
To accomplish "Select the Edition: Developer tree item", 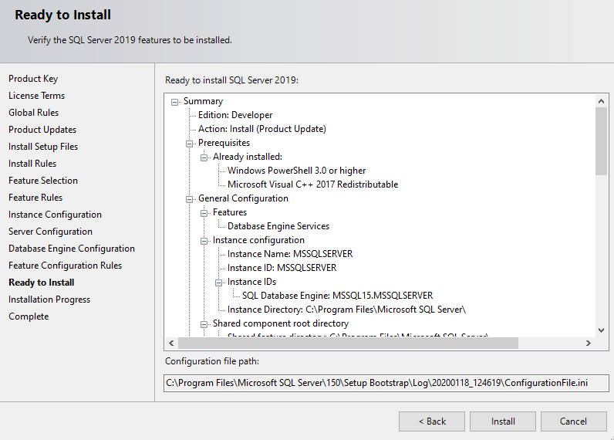I will [x=234, y=115].
